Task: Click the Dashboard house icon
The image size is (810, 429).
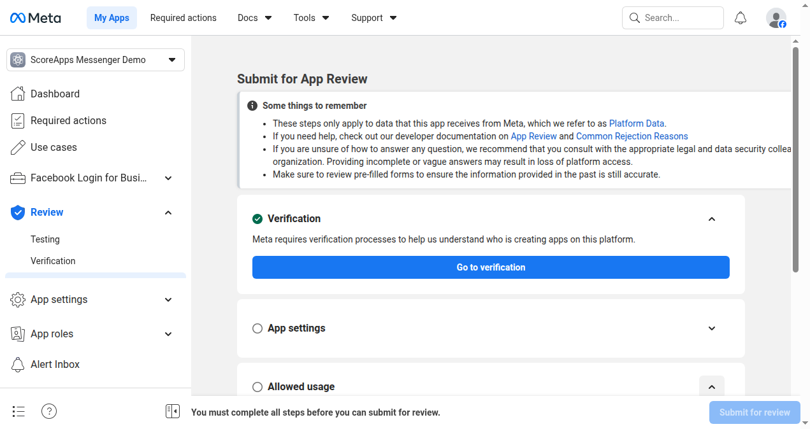Action: coord(18,94)
